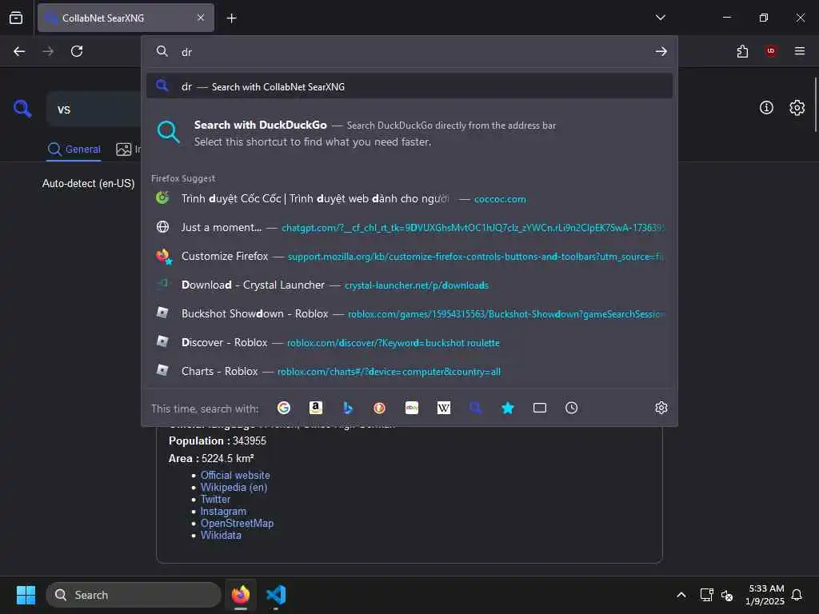Screen dimensions: 819x614
Task: Open the Wikipedia (en) link
Action: (234, 487)
